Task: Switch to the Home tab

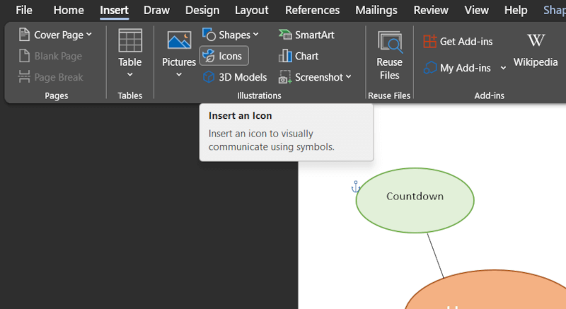Action: point(69,10)
